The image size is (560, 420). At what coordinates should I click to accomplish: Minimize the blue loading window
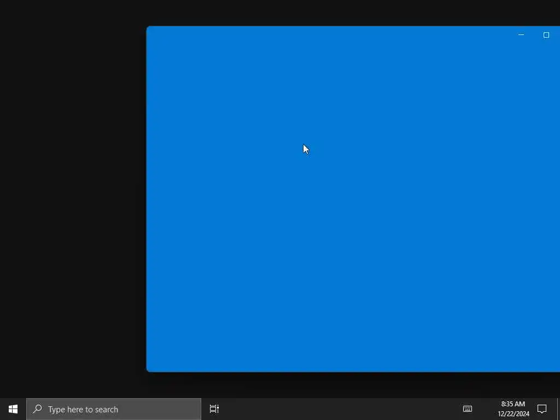pyautogui.click(x=521, y=35)
